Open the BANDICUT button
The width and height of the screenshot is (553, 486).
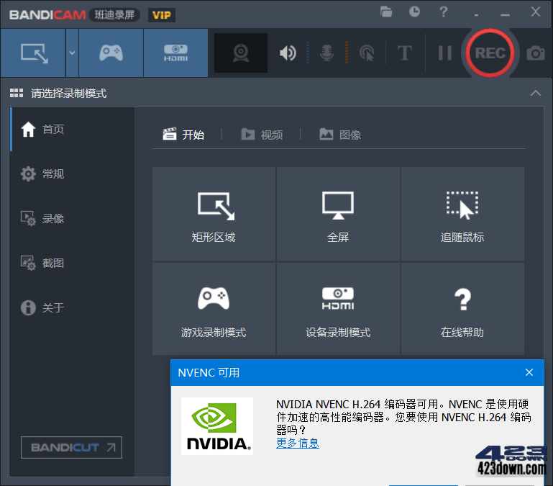tap(72, 448)
